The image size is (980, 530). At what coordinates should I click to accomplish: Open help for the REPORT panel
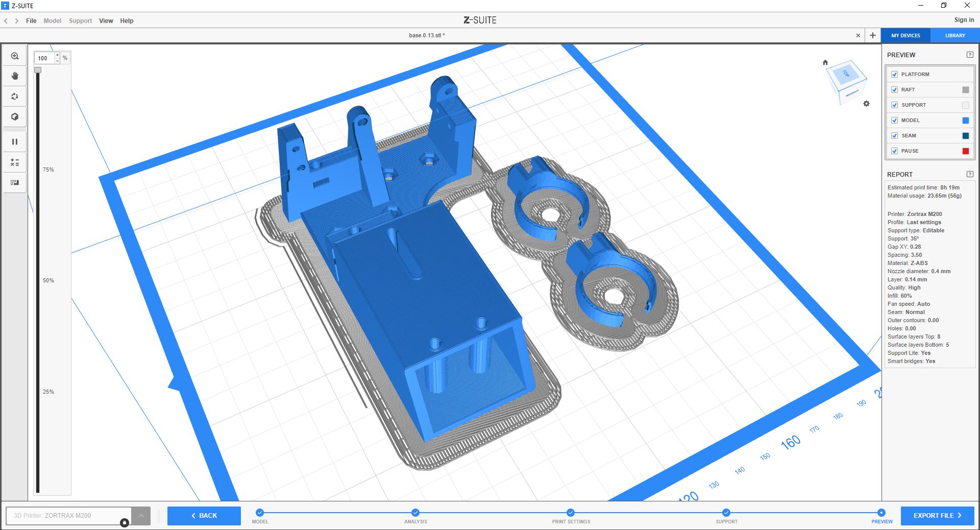[970, 174]
